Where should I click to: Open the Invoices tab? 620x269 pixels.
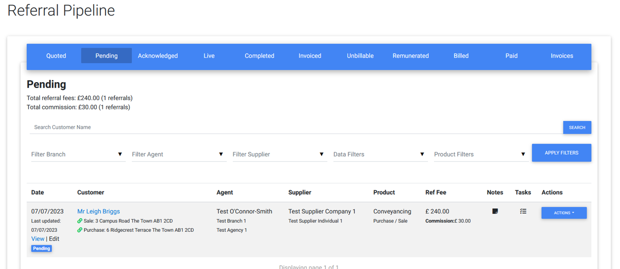(x=562, y=56)
